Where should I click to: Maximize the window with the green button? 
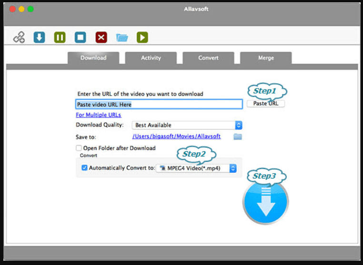coord(30,9)
